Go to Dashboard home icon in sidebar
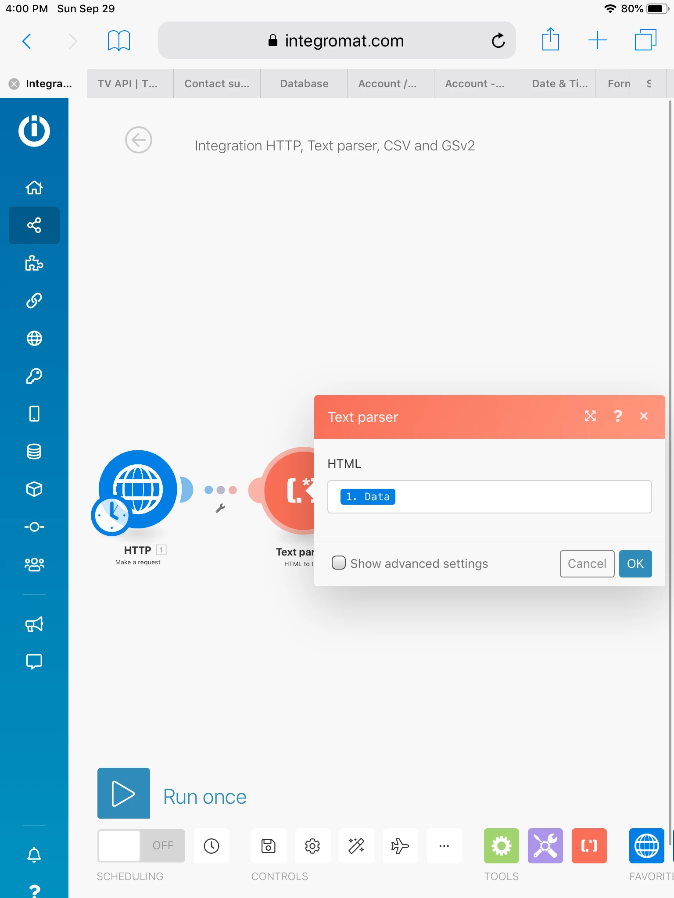 tap(34, 188)
